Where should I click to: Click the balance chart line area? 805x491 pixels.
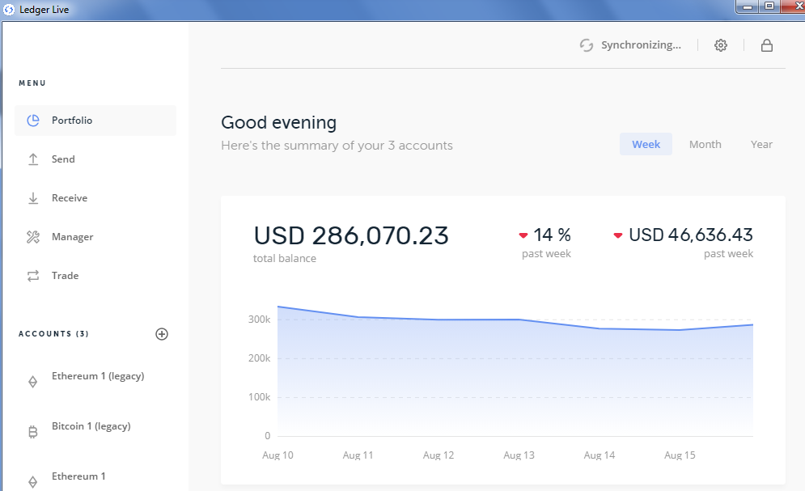coord(515,371)
